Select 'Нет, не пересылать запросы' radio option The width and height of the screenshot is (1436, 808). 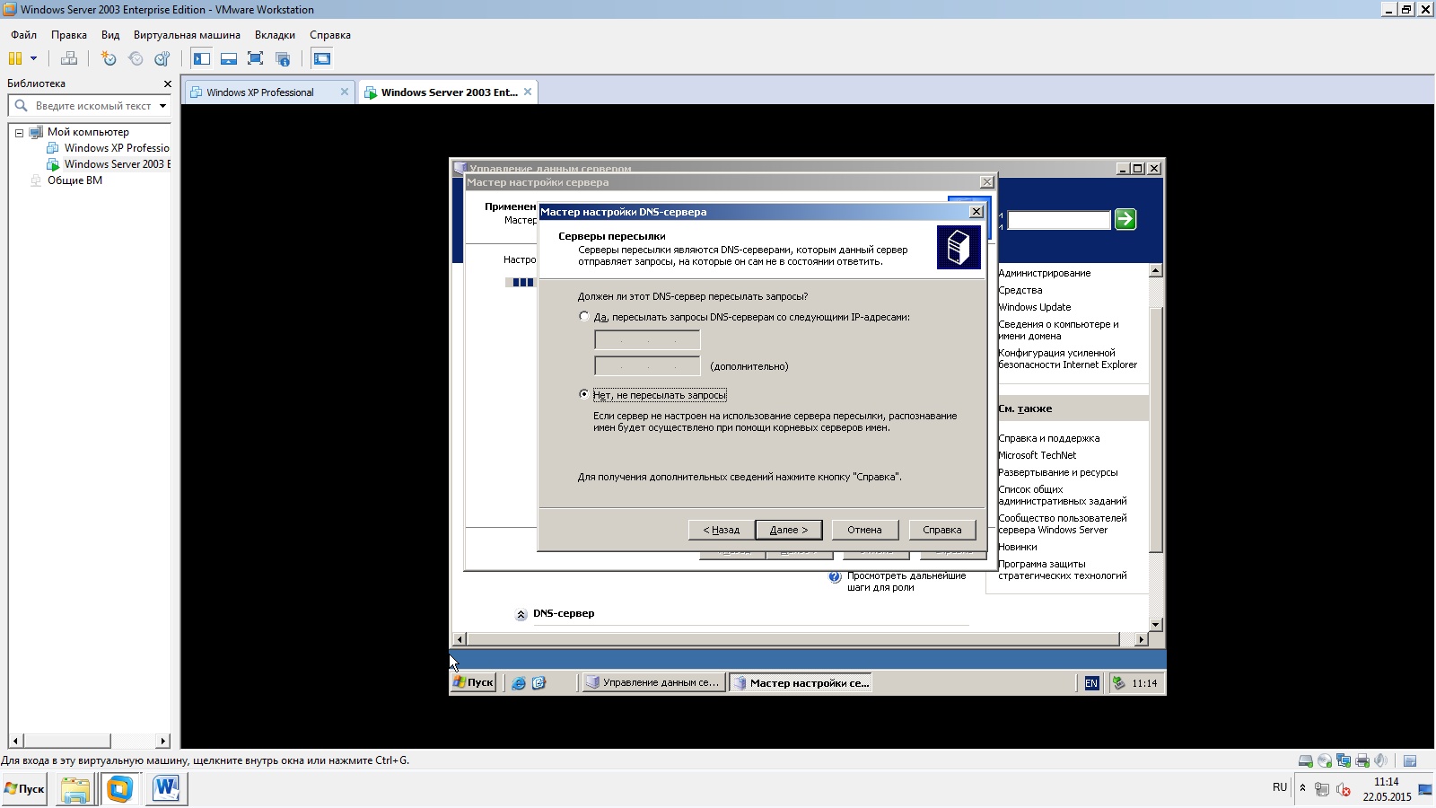click(x=584, y=394)
